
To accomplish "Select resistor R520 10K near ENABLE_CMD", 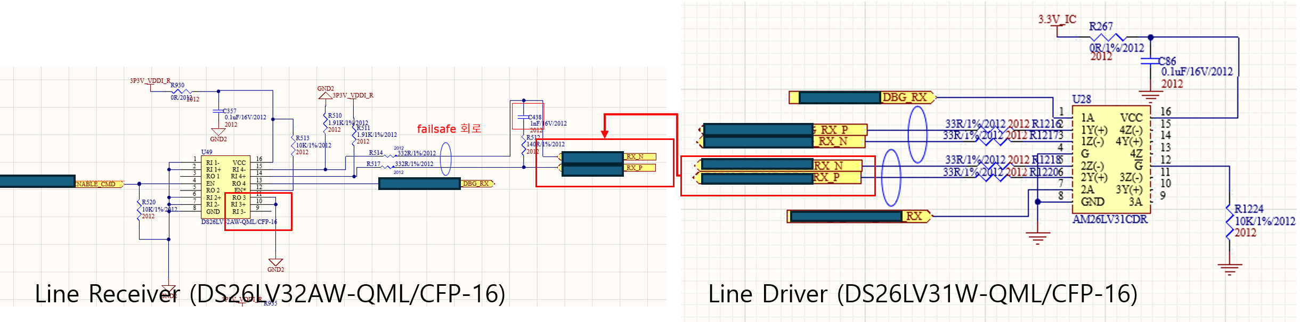I will (139, 209).
